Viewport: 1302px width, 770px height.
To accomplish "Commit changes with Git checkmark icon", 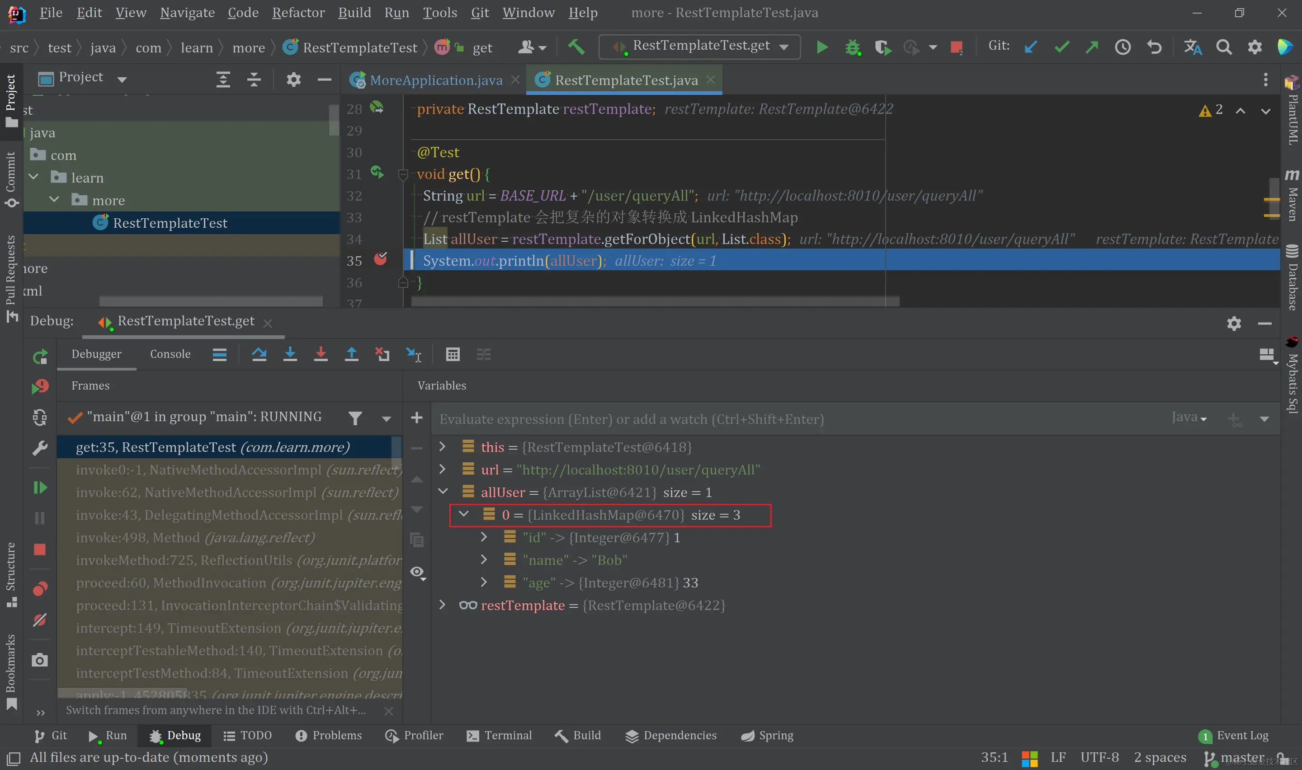I will tap(1062, 47).
